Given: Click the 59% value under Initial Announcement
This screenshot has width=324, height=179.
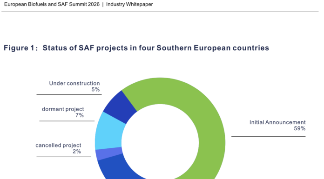Looking at the screenshot, I should point(300,129).
